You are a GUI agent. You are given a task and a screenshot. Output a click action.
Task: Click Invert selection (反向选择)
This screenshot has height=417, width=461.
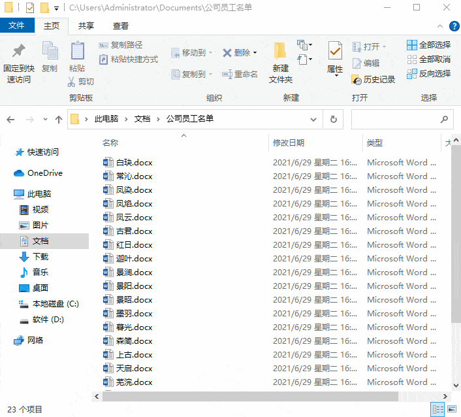(428, 74)
